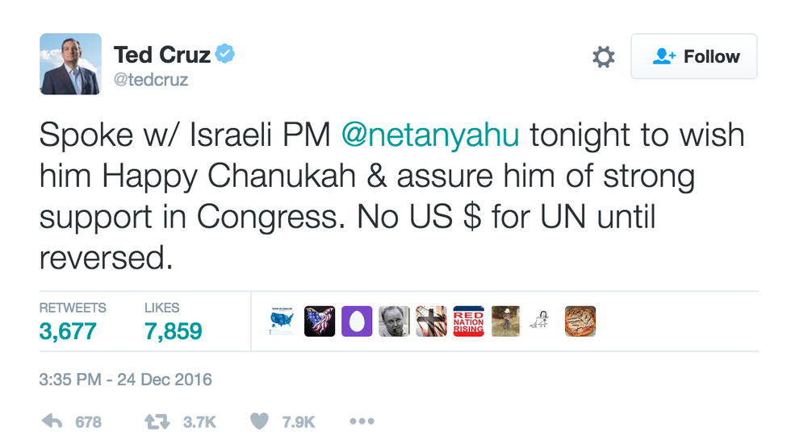Click the Red Nation Rising avatar
This screenshot has height=448, width=791.
click(468, 321)
